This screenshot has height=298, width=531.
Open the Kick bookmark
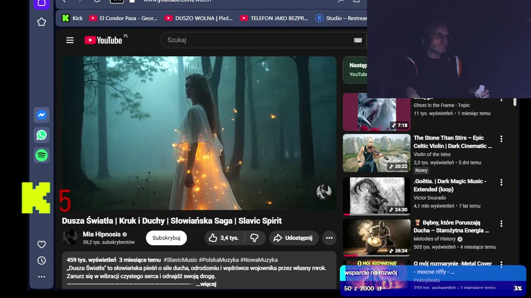coord(72,18)
